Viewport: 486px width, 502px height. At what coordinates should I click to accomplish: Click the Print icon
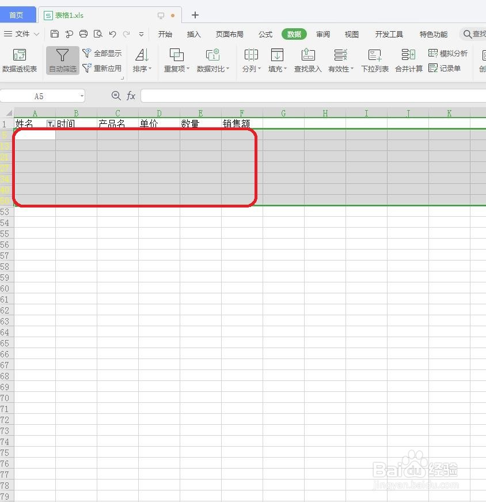click(x=83, y=33)
